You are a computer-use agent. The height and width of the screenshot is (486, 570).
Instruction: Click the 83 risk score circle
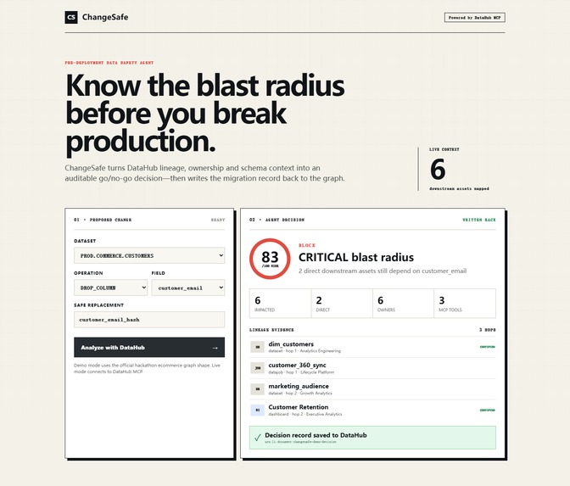[270, 259]
